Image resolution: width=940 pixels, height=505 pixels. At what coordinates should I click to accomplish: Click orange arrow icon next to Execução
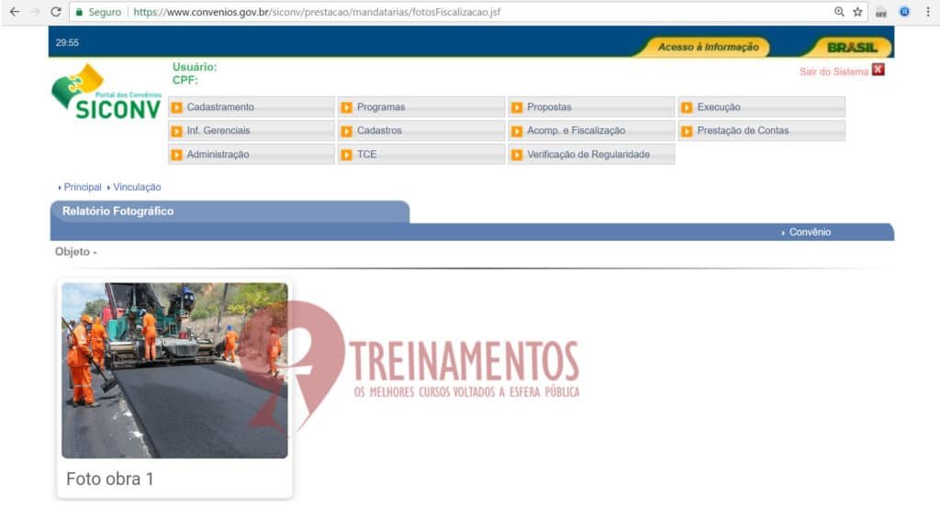pyautogui.click(x=687, y=108)
